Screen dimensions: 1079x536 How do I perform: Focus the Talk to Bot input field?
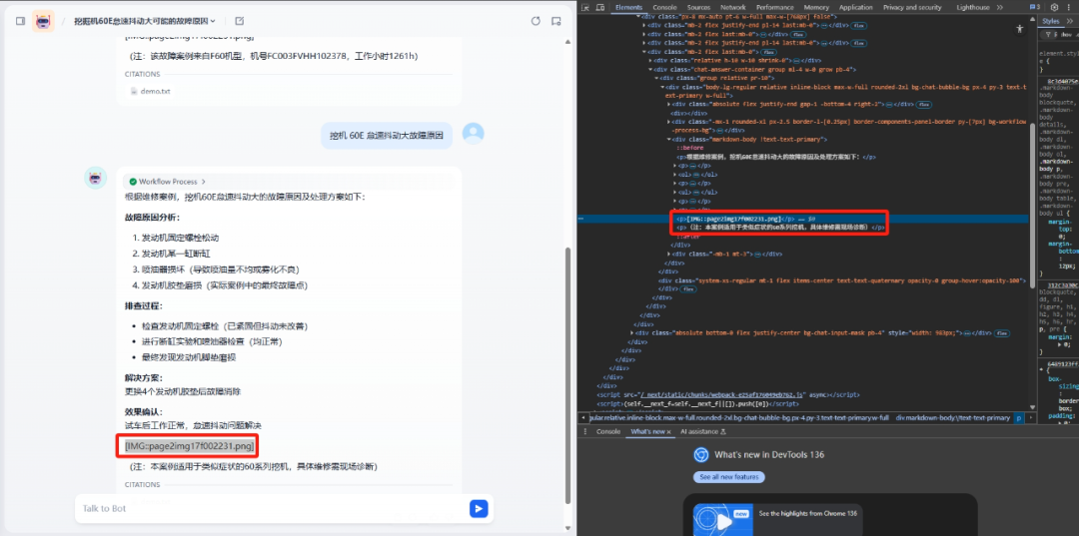[x=272, y=508]
